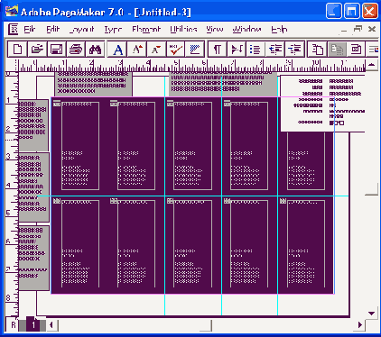This screenshot has width=381, height=337.
Task: Open Find with the binoculars icon
Action: click(x=95, y=49)
